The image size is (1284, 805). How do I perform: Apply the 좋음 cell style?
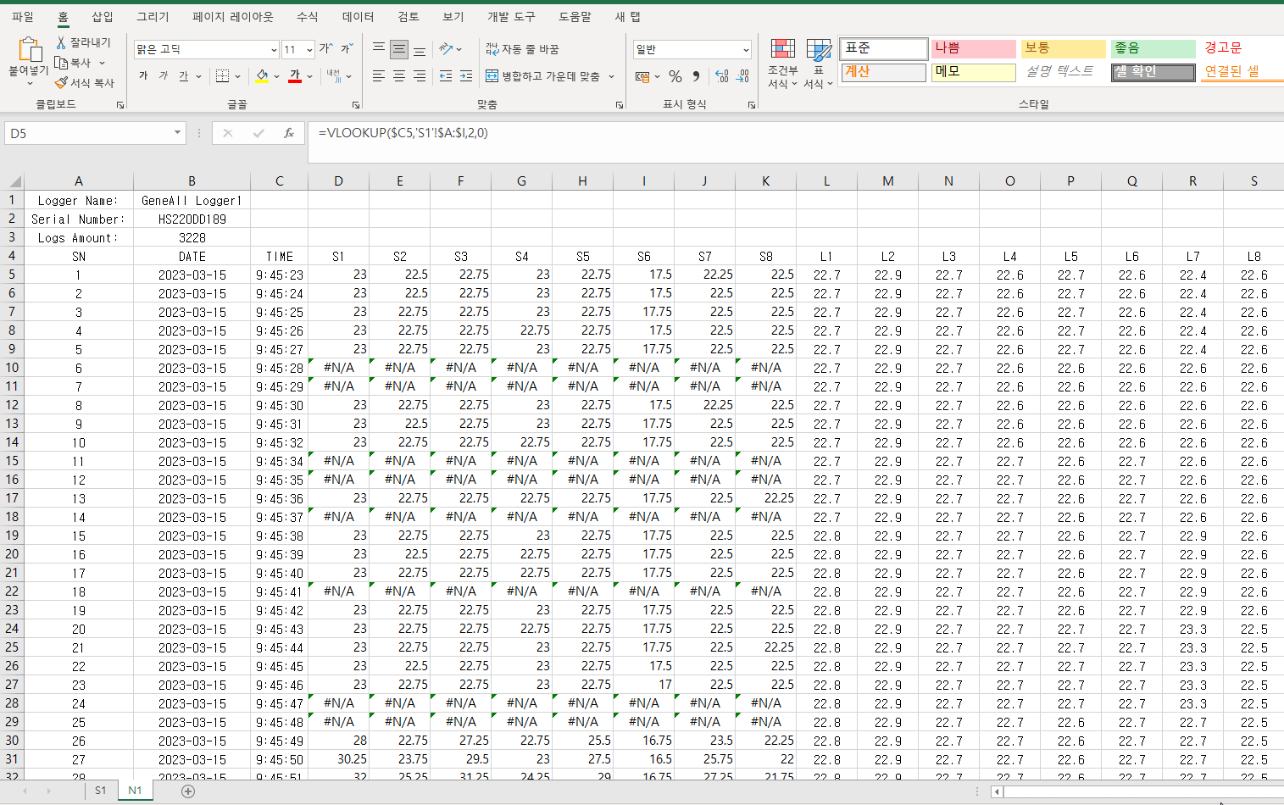[1153, 48]
